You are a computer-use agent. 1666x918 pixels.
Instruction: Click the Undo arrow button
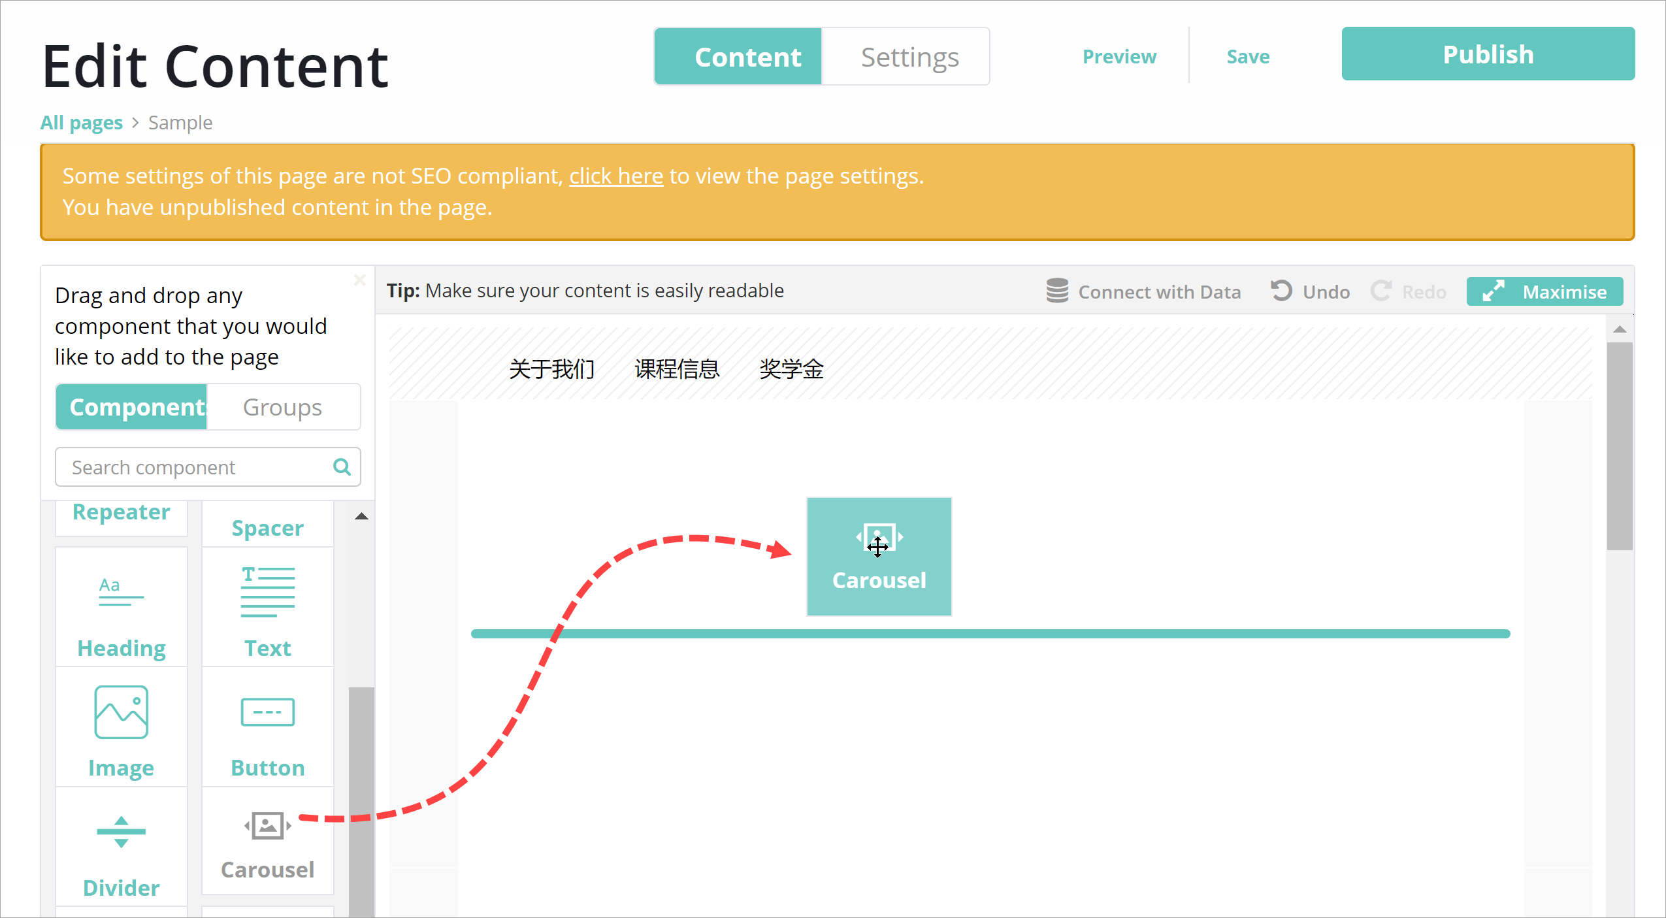pos(1281,291)
